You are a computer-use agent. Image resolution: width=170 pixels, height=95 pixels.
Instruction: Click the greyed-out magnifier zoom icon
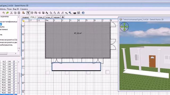click(66, 13)
